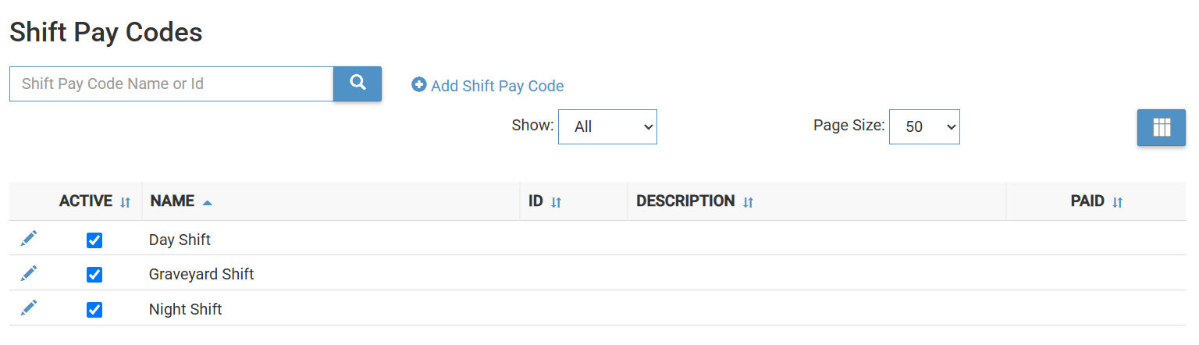The height and width of the screenshot is (345, 1199).
Task: Sort by ID column arrows icon
Action: [x=556, y=202]
